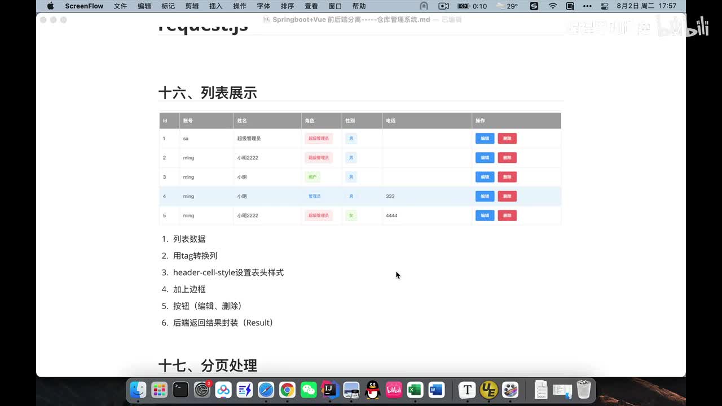Viewport: 722px width, 406px height.
Task: Open the QQ penguin app
Action: 373,390
